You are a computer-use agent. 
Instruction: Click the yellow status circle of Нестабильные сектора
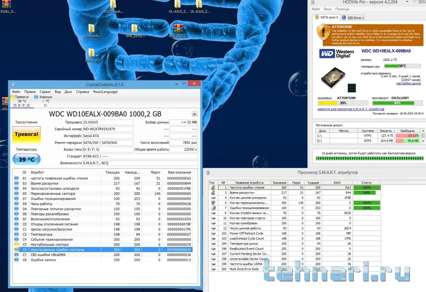pos(16,245)
